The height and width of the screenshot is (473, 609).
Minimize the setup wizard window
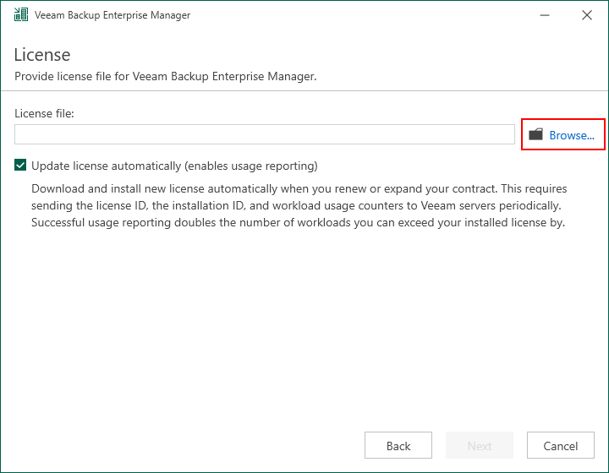point(545,15)
